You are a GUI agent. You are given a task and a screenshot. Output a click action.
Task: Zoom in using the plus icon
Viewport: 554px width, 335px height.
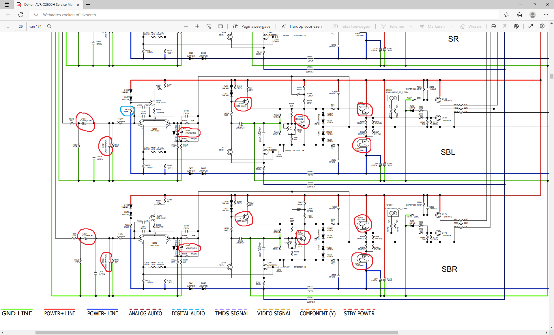(x=197, y=26)
